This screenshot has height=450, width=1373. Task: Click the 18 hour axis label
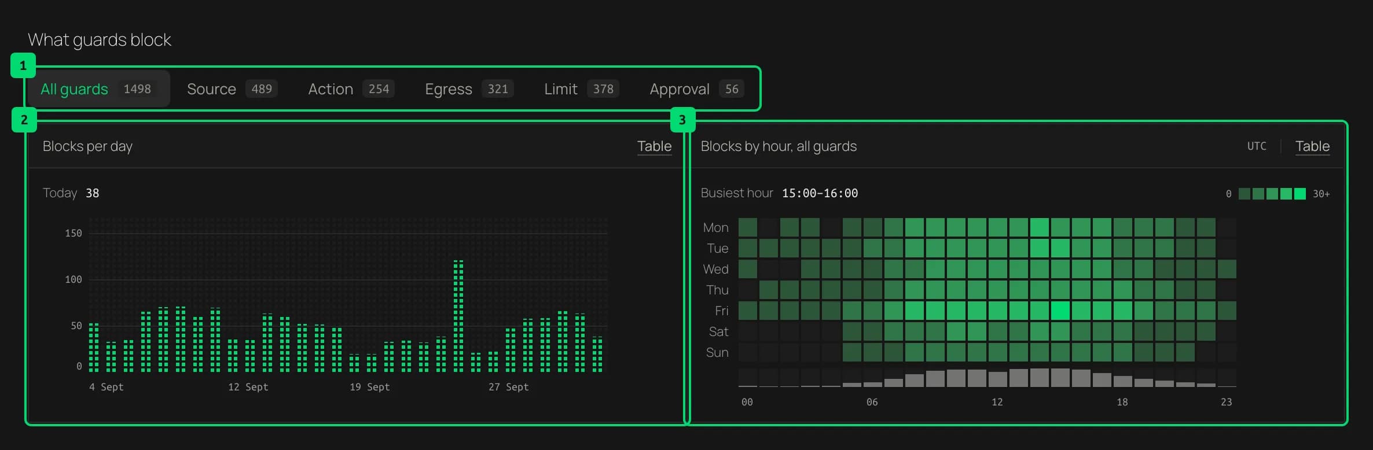(1122, 402)
